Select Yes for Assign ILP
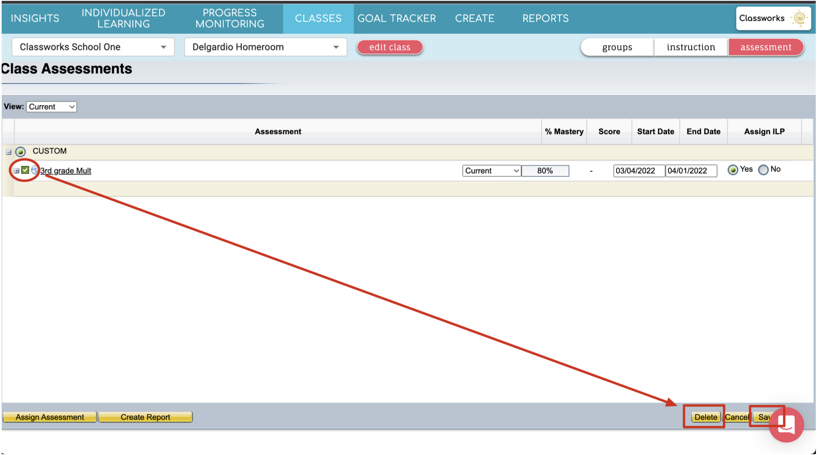The width and height of the screenshot is (818, 455). (733, 170)
